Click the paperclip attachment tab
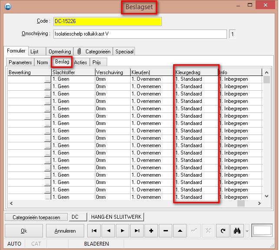 pos(79,51)
